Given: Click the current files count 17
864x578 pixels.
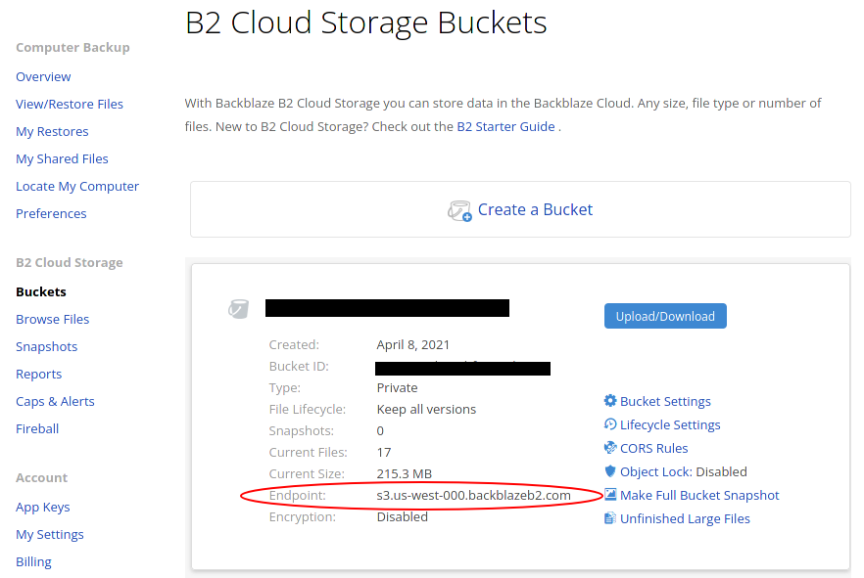Looking at the screenshot, I should (384, 452).
